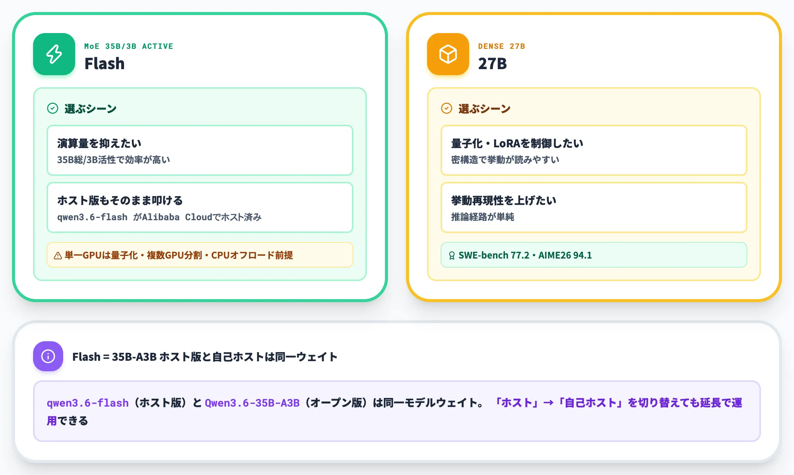The width and height of the screenshot is (794, 475).
Task: Click the Flash = 35B-A3B heading
Action: (205, 357)
